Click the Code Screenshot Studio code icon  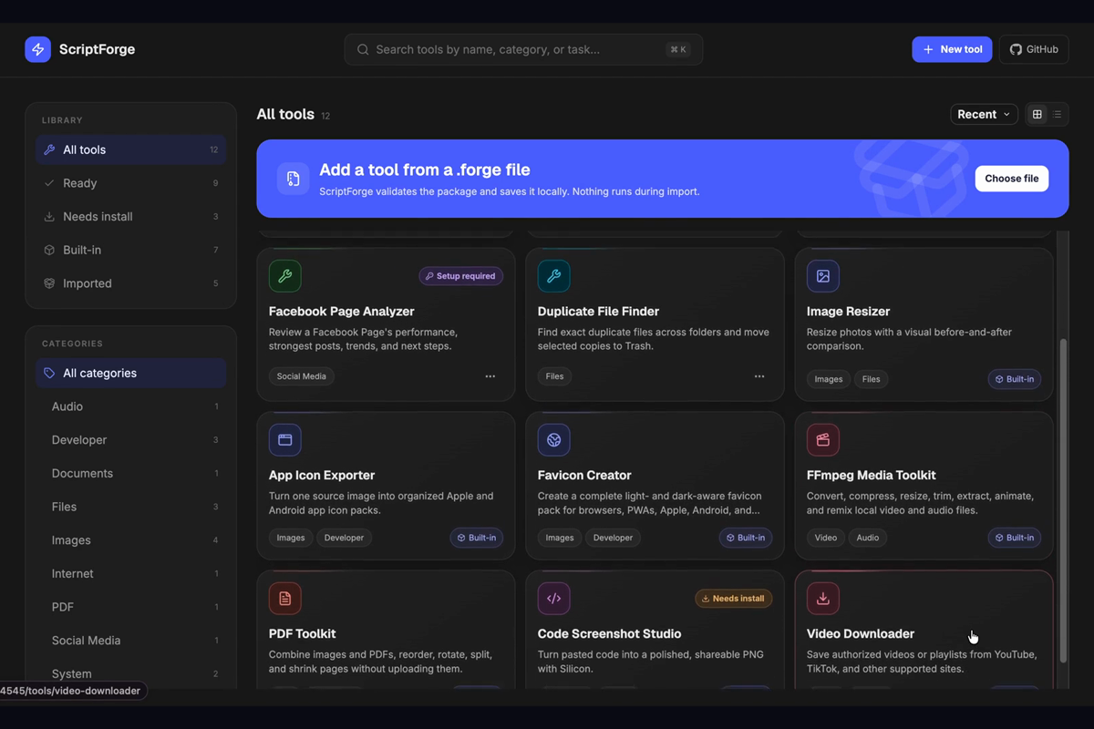click(x=553, y=599)
